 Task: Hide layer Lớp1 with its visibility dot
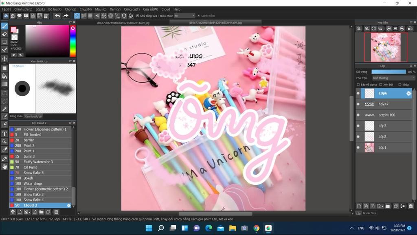(358, 147)
